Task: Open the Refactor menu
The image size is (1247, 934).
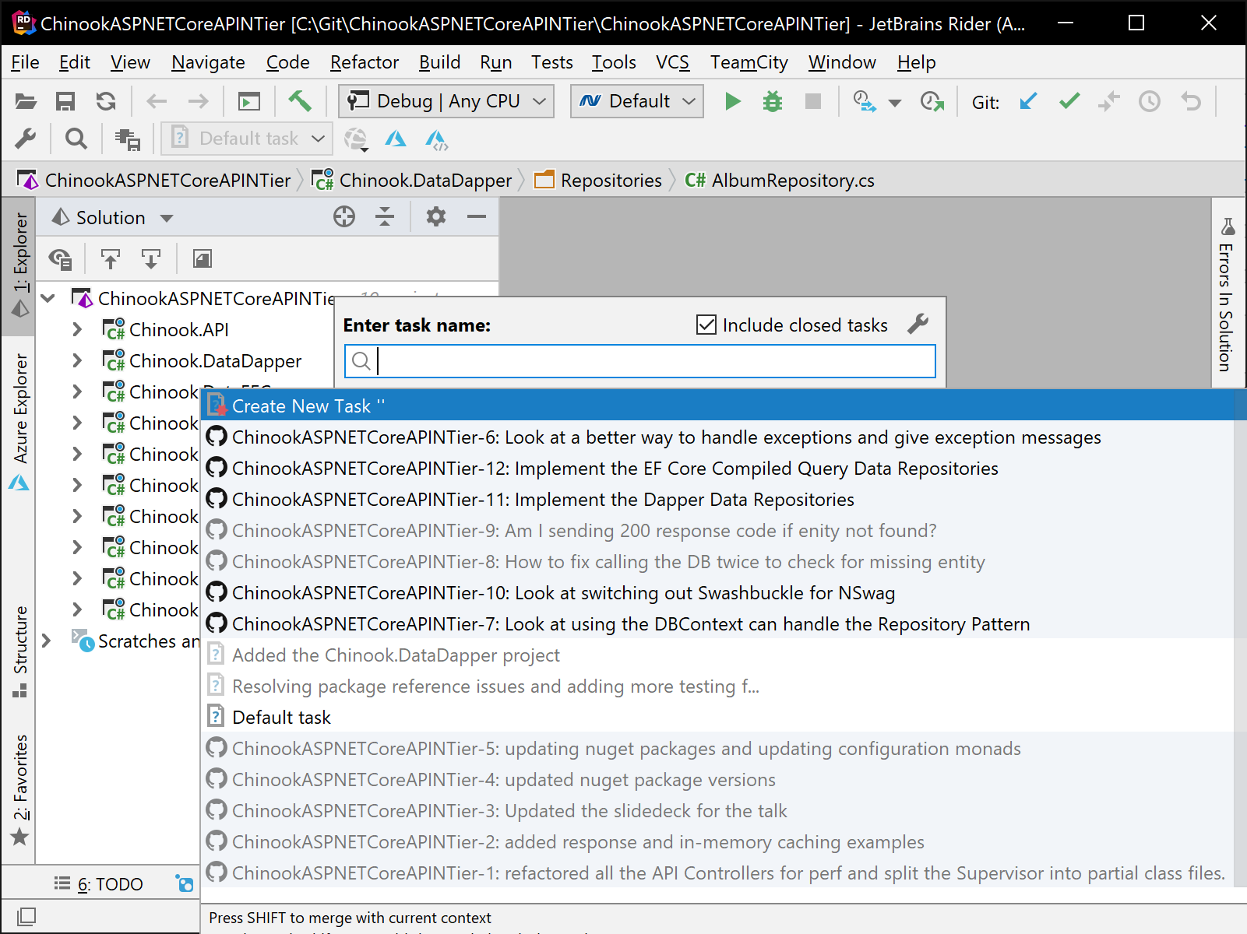Action: 365,62
